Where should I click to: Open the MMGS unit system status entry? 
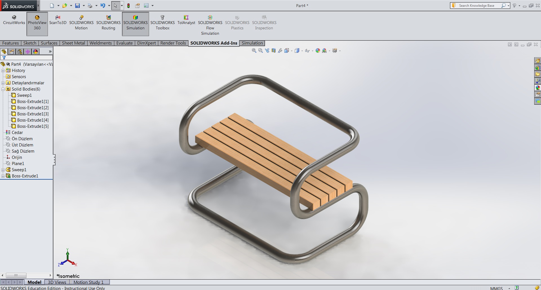(x=496, y=288)
